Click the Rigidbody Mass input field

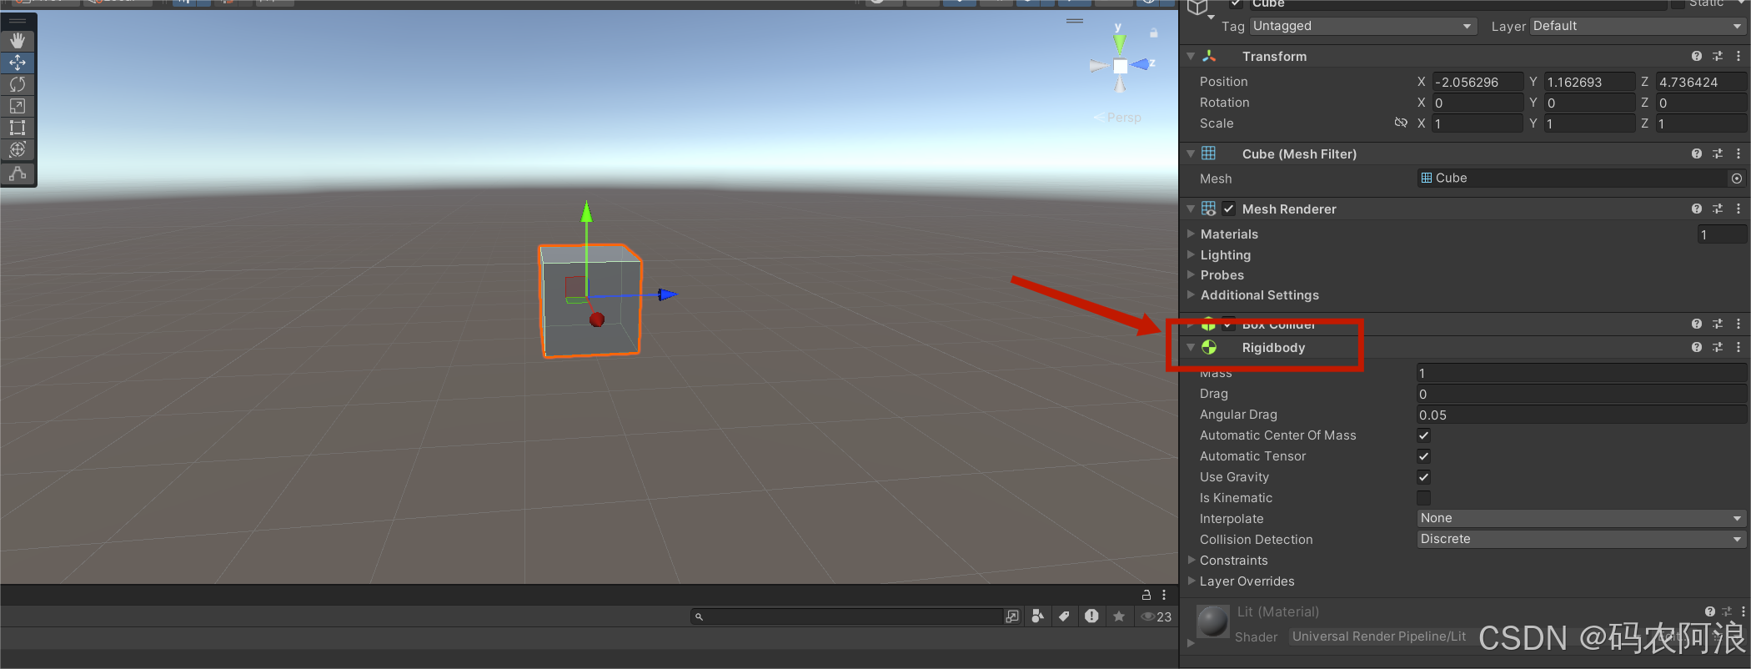pos(1582,373)
